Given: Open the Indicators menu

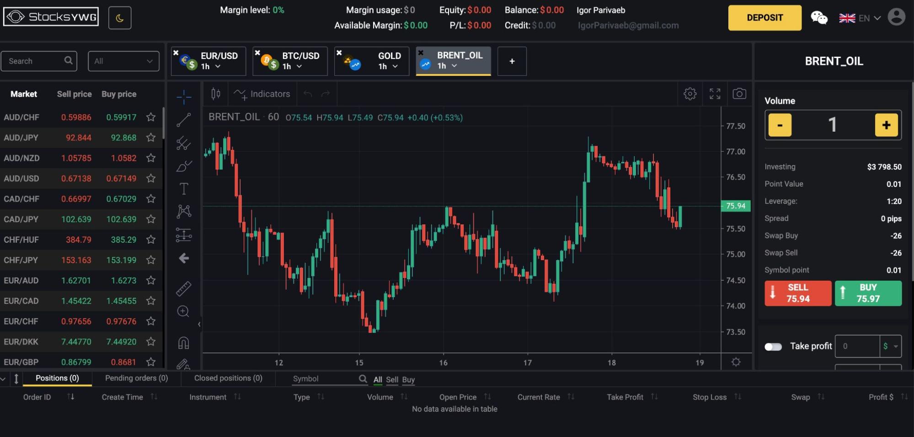Looking at the screenshot, I should coord(262,94).
